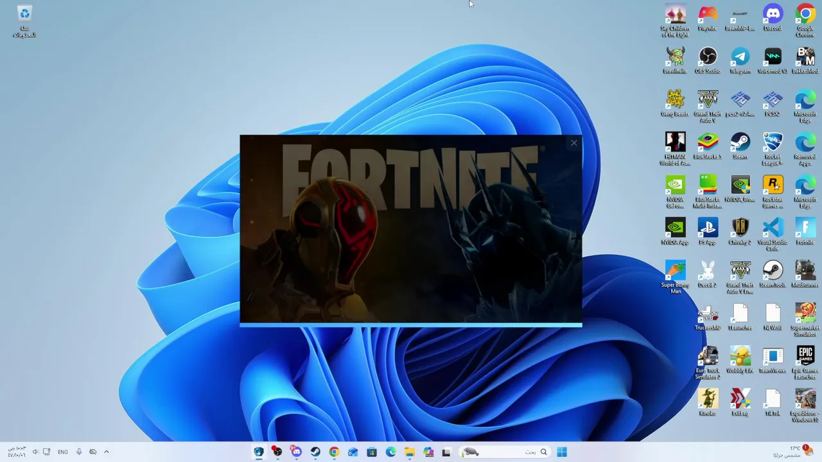The width and height of the screenshot is (822, 462).
Task: Open the Removed Apps Edge shortcut
Action: (x=805, y=149)
